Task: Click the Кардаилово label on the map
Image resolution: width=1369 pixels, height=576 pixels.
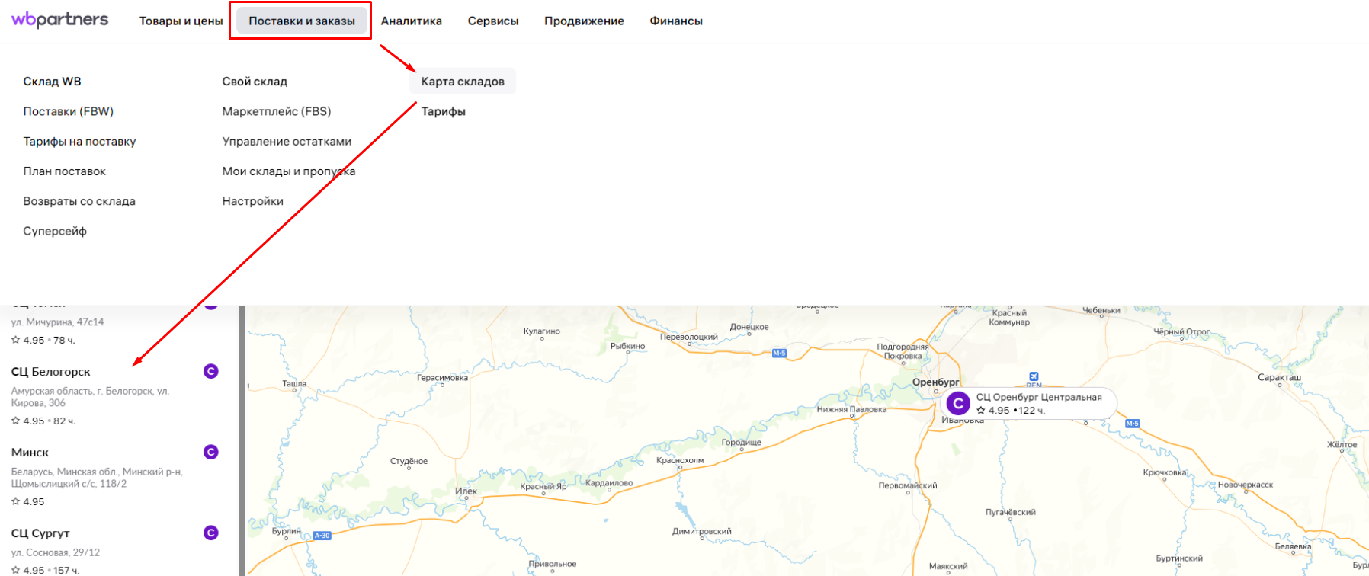Action: pos(609,482)
